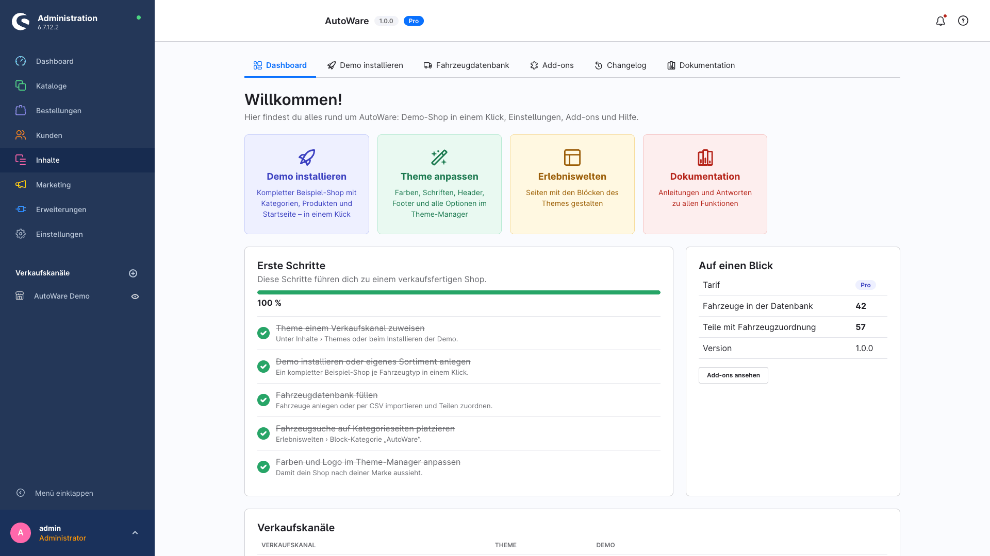The height and width of the screenshot is (556, 990).
Task: Click the Kataloge sidebar icon
Action: pos(21,86)
